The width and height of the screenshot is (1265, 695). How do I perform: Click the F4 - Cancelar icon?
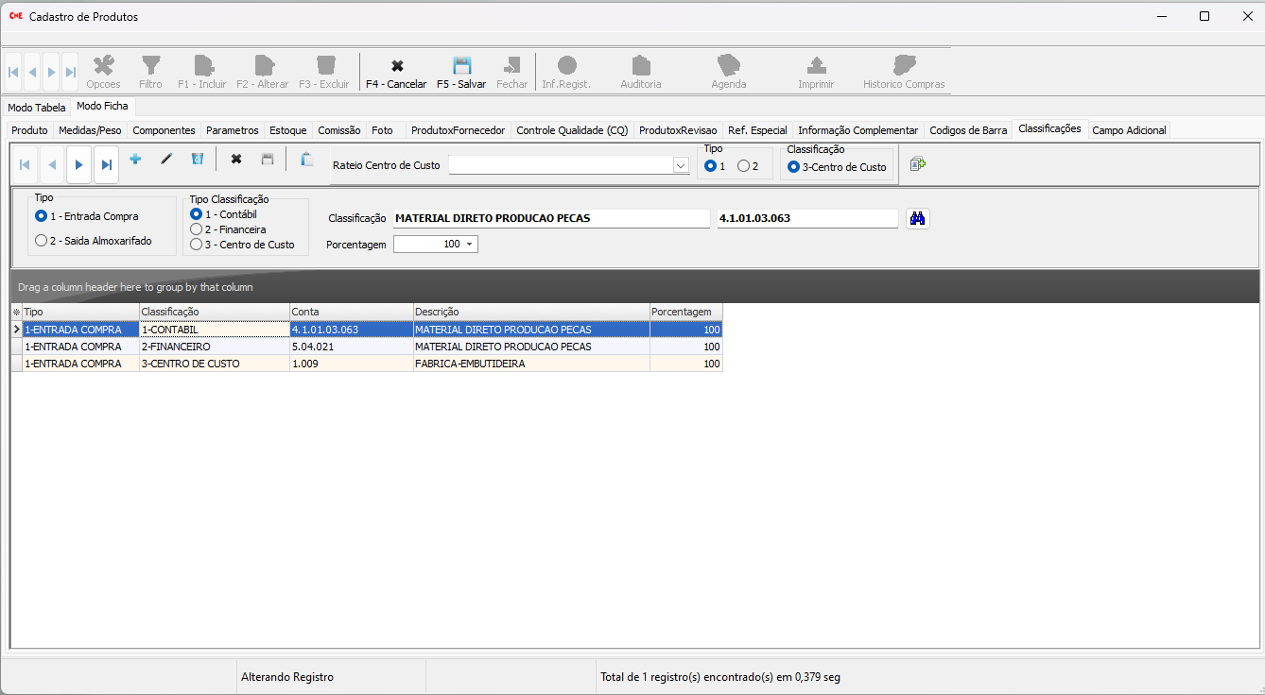coord(396,66)
